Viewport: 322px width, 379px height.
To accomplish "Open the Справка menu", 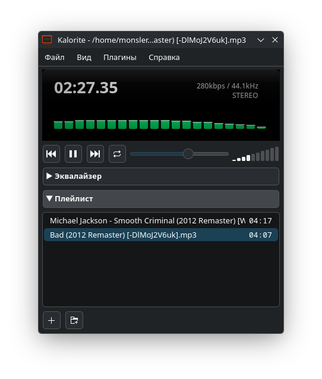I will (x=164, y=58).
